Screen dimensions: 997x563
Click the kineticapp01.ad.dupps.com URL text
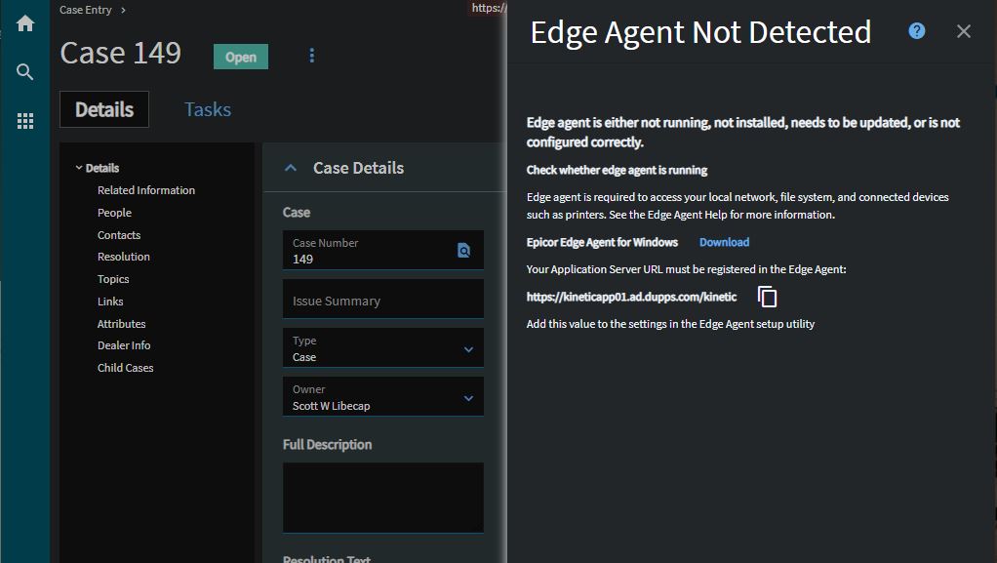tap(631, 297)
